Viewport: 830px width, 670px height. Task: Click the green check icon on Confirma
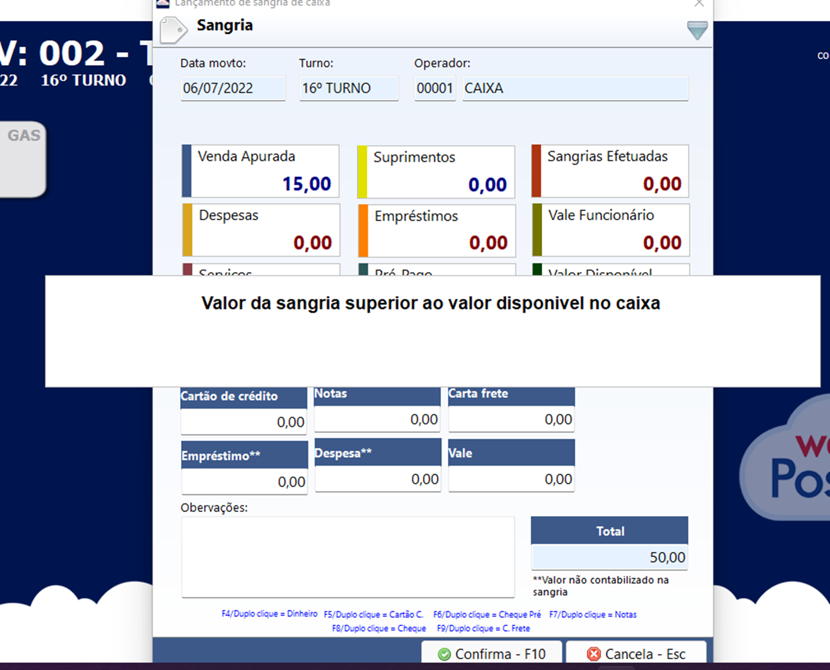(x=444, y=654)
